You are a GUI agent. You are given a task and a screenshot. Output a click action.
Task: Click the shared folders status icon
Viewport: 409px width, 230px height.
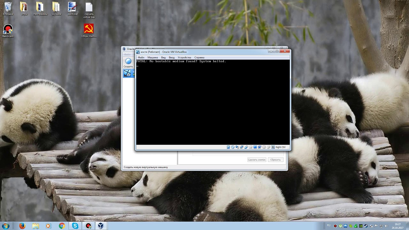click(251, 147)
